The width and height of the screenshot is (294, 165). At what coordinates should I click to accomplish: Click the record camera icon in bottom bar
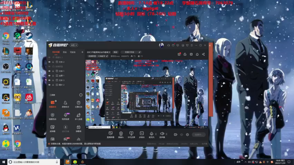tap(176, 135)
